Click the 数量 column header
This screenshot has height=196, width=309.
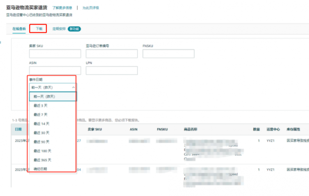point(257,129)
